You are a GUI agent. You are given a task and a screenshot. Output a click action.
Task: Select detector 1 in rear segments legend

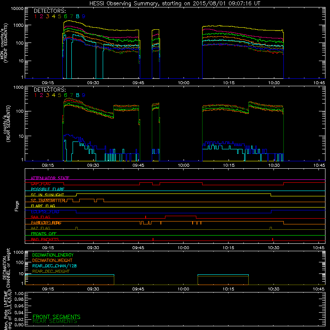click(x=35, y=95)
